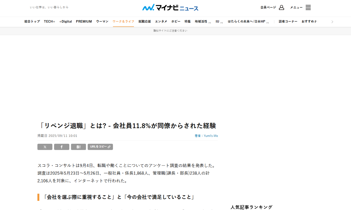351x210 pixels.
Task: Click the Mynavi News logo
Action: [170, 7]
